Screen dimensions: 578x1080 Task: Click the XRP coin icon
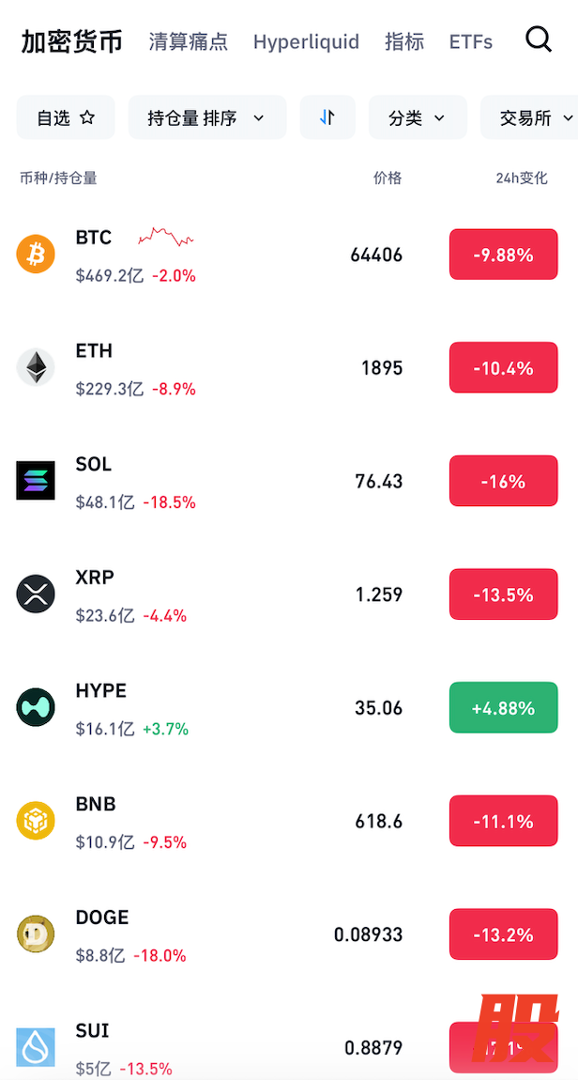coord(36,594)
